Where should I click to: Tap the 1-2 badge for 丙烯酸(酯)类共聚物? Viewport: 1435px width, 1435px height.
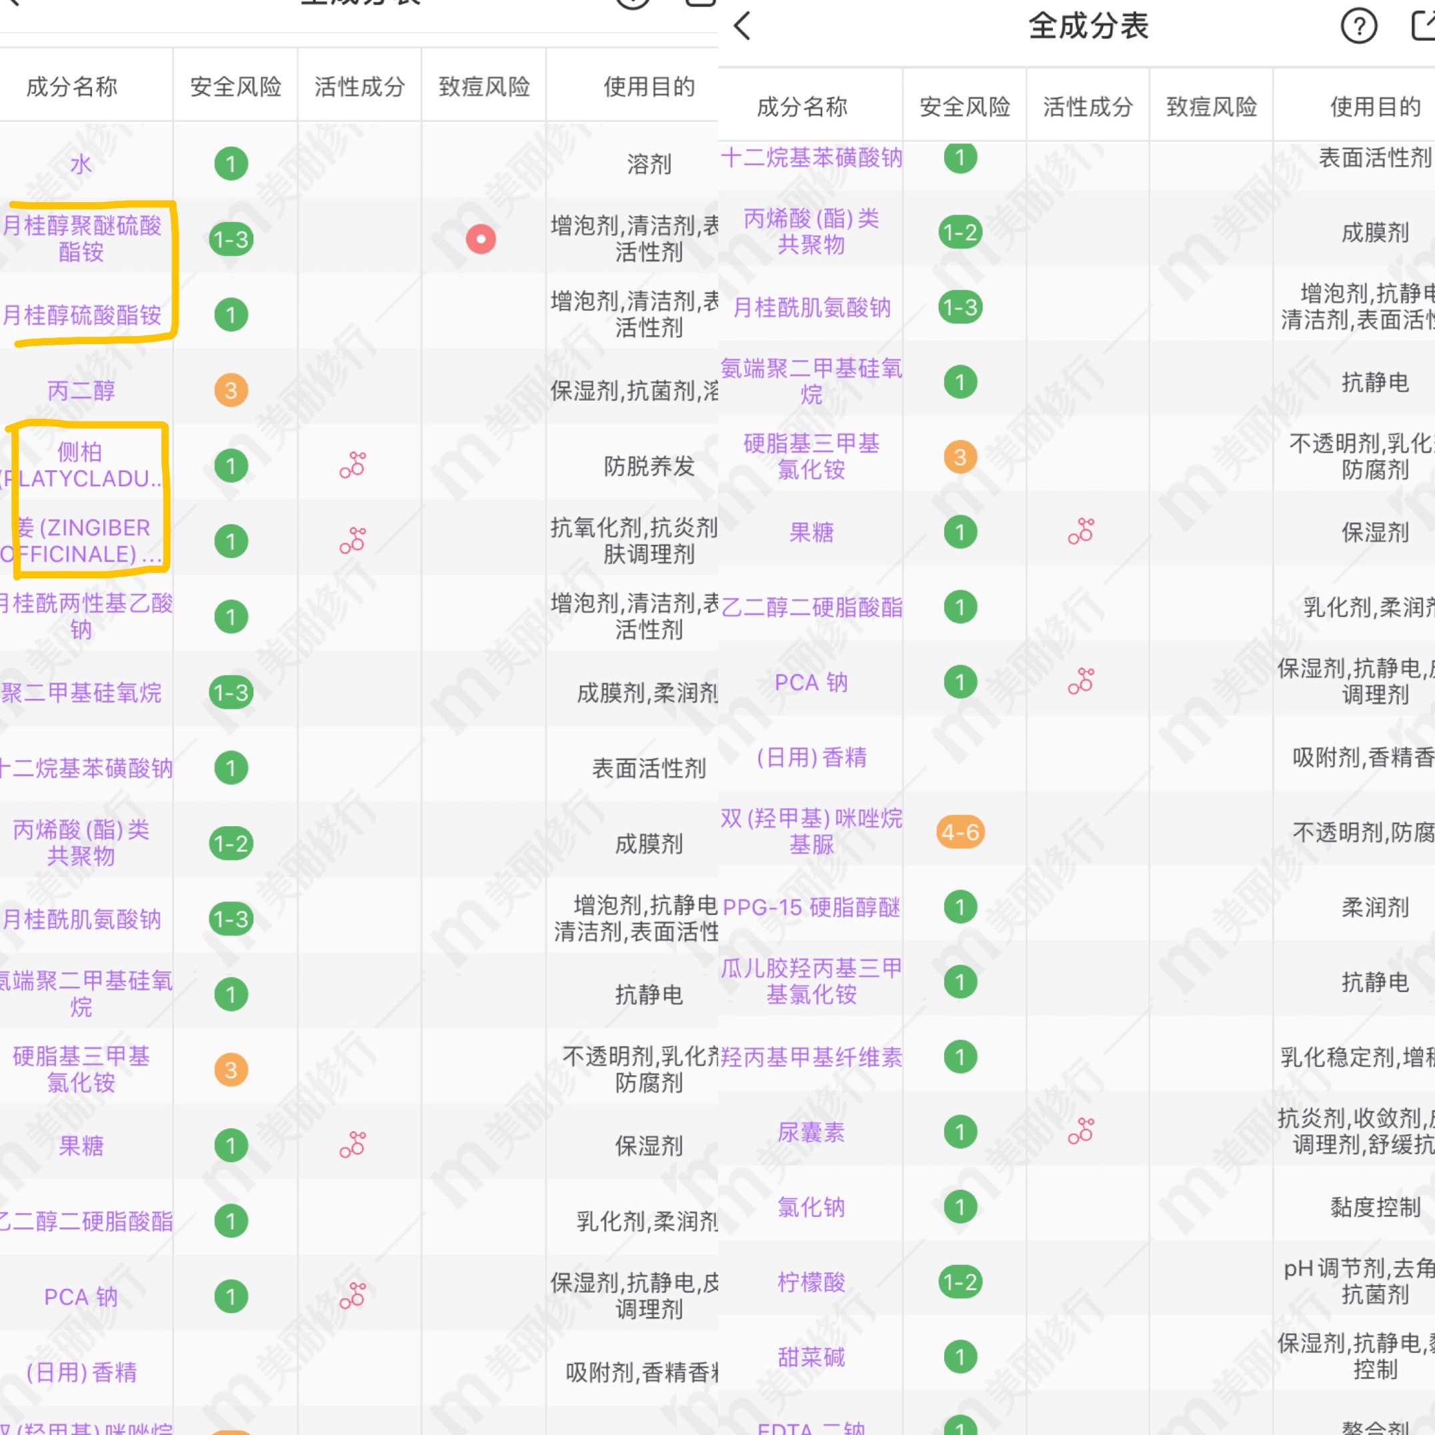pos(959,232)
